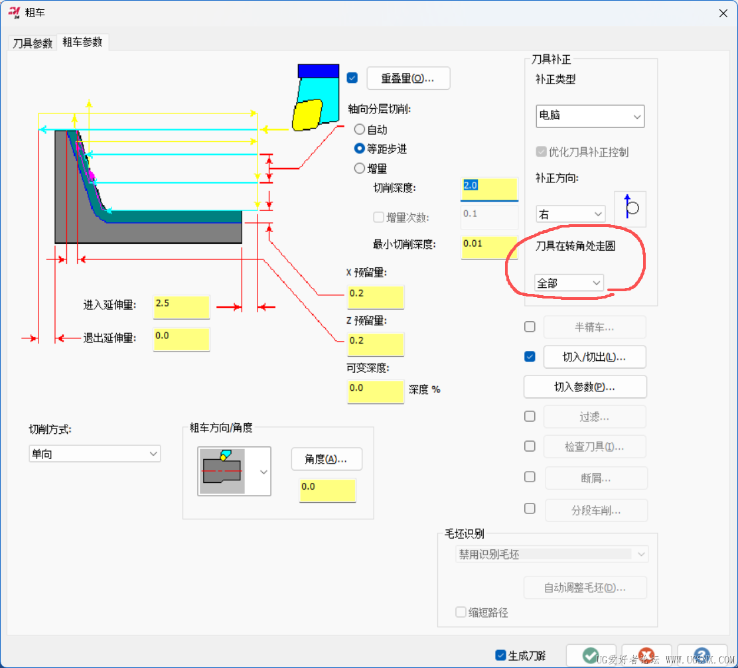This screenshot has height=668, width=738.
Task: Click the rough direction thumbnail image
Action: [x=222, y=471]
